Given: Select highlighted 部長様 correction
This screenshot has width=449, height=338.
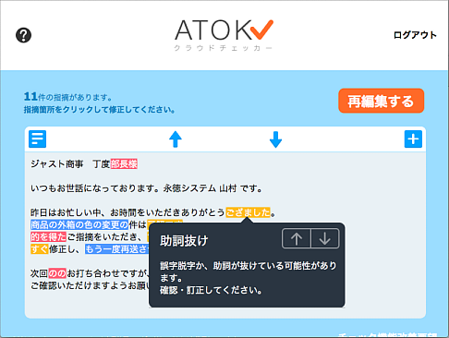Looking at the screenshot, I should [x=124, y=164].
